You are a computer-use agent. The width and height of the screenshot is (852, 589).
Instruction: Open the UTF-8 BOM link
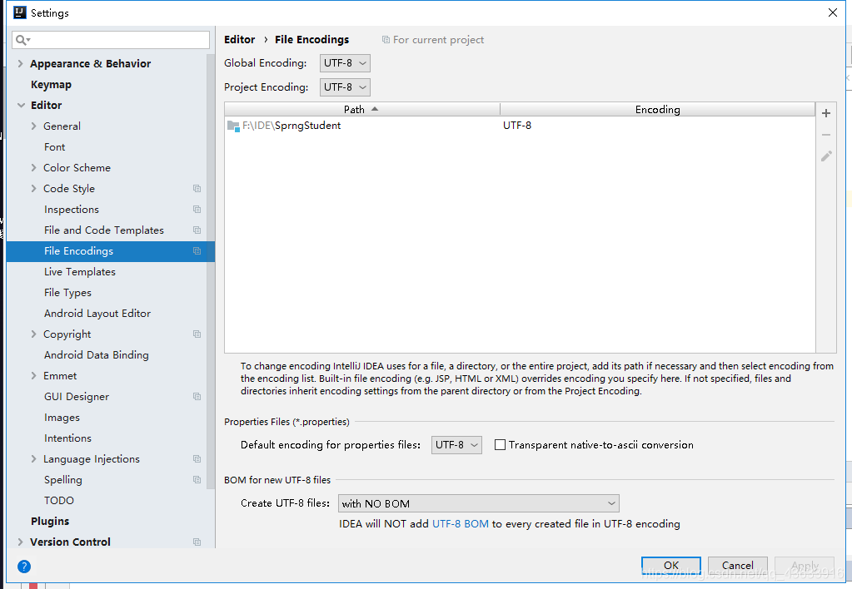(461, 524)
